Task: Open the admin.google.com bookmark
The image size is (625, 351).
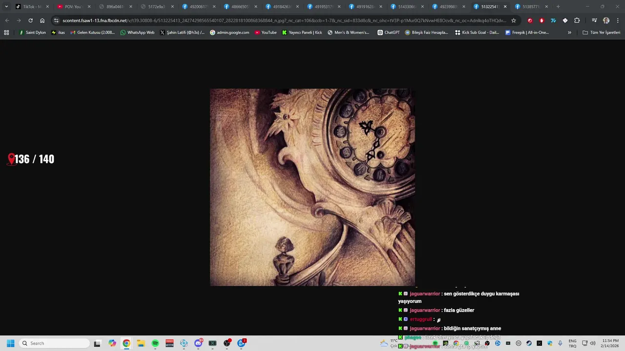Action: point(229,33)
